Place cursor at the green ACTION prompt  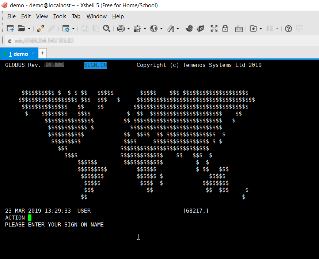coord(30,217)
